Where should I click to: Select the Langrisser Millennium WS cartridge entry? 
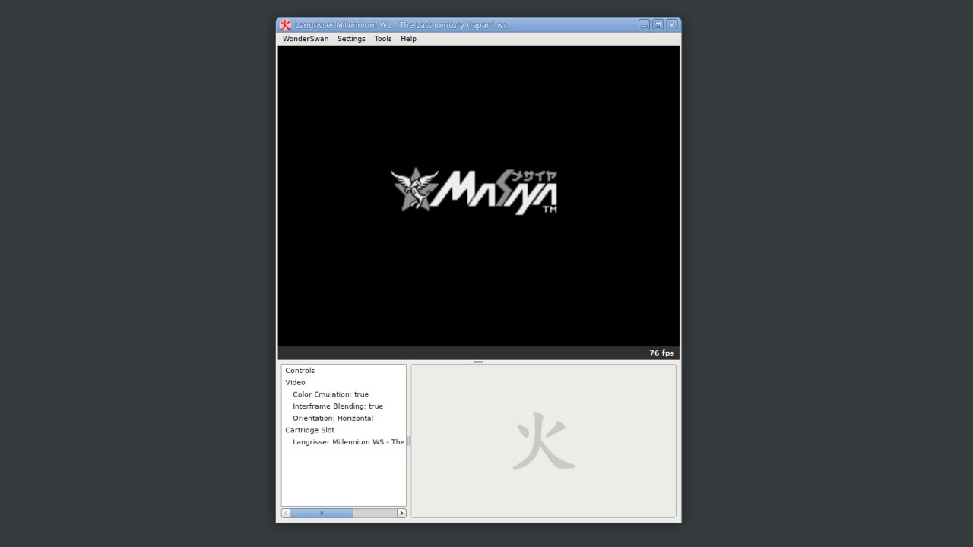pyautogui.click(x=349, y=442)
